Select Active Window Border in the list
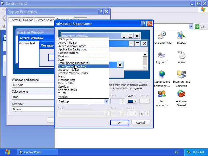The height and width of the screenshot is (156, 208). coord(83,46)
